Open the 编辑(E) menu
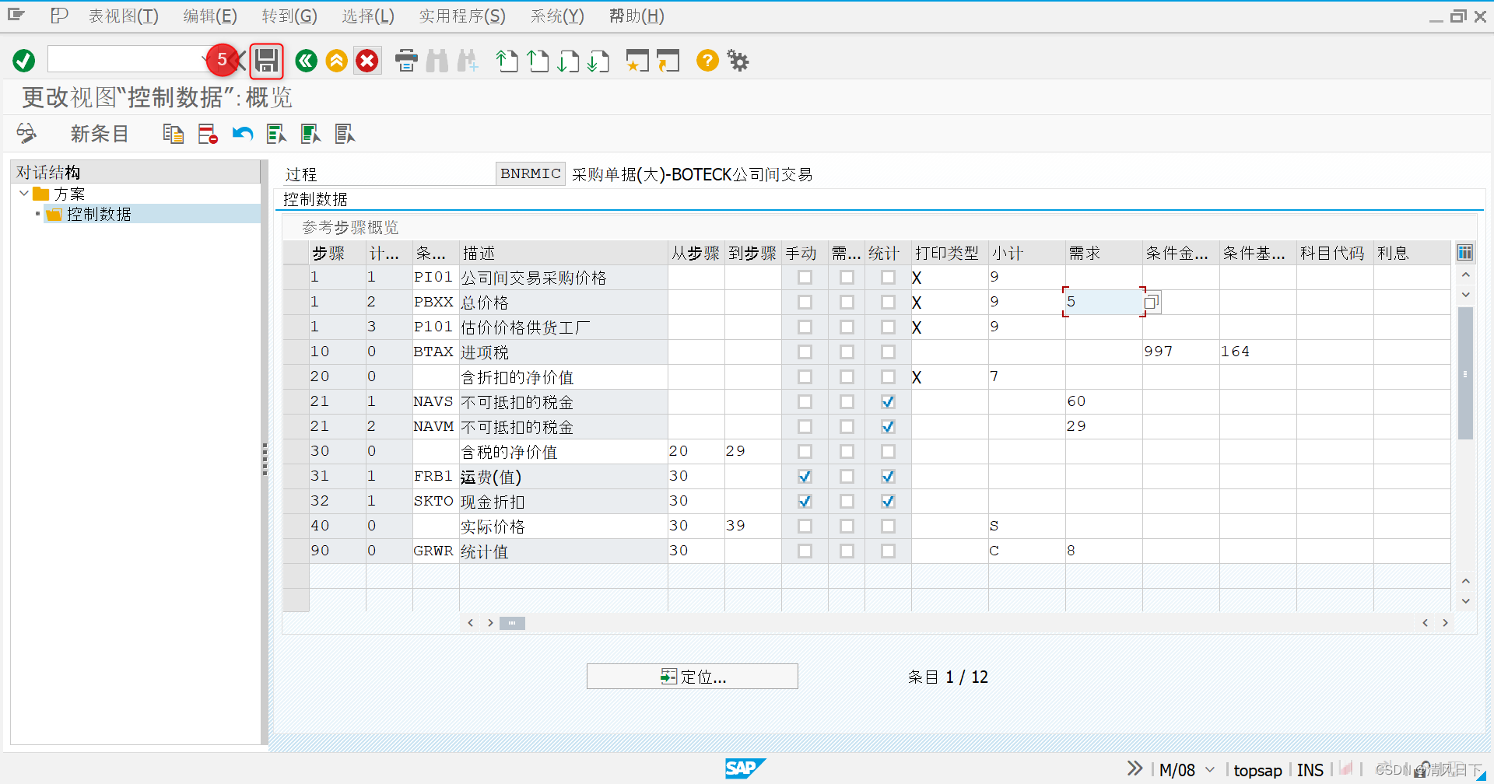The width and height of the screenshot is (1494, 784). (210, 16)
